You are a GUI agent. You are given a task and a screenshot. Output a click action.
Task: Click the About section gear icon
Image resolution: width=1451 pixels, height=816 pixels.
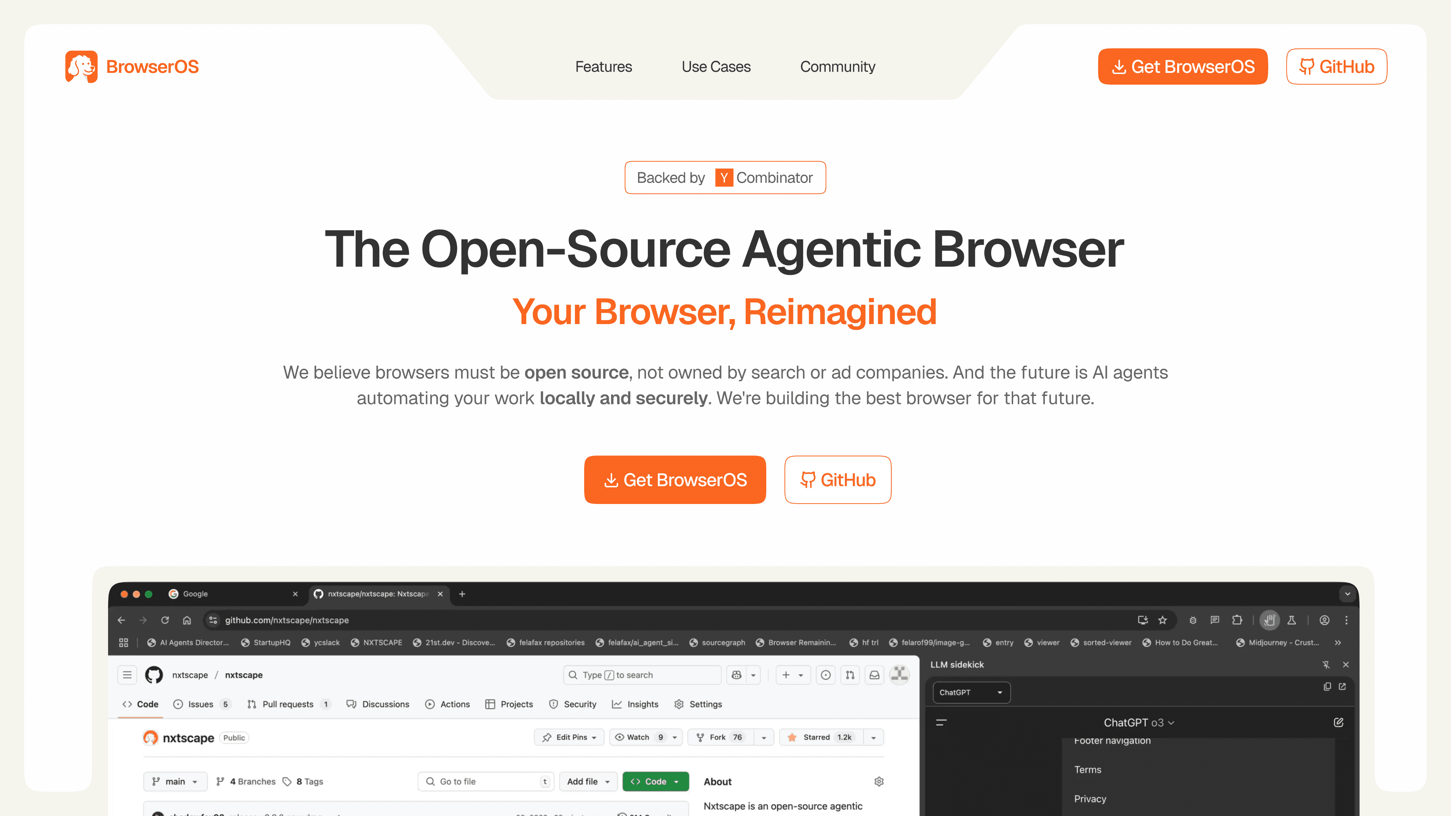click(x=879, y=782)
